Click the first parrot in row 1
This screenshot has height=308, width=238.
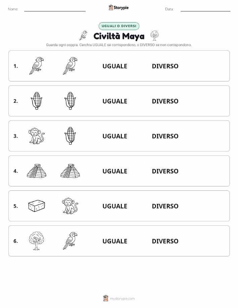click(37, 66)
